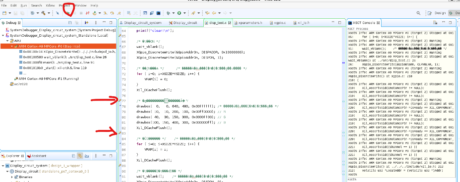
Task: Open the Edit menu
Action: coord(13,5)
